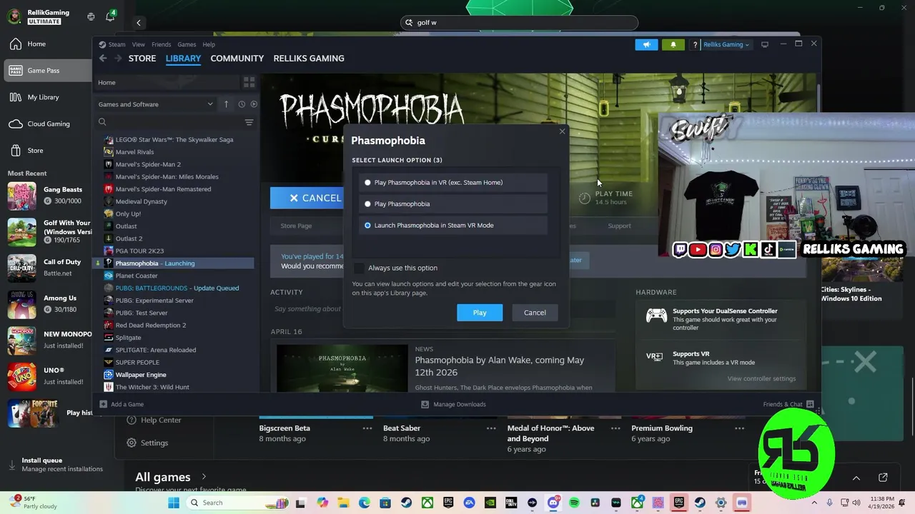
Task: Open the Premium Bowling more-options ellipsis
Action: (x=740, y=428)
